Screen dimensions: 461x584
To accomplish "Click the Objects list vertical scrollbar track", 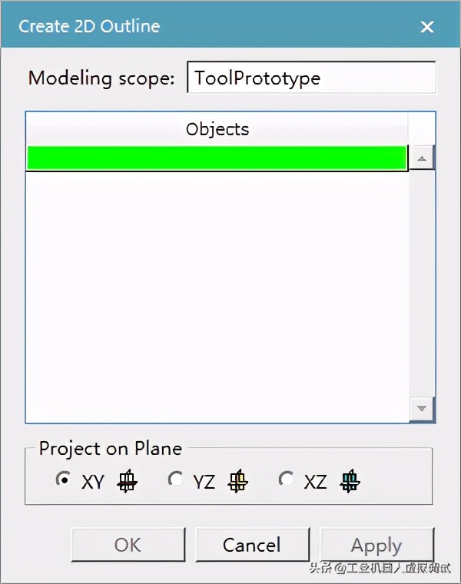I will [422, 284].
